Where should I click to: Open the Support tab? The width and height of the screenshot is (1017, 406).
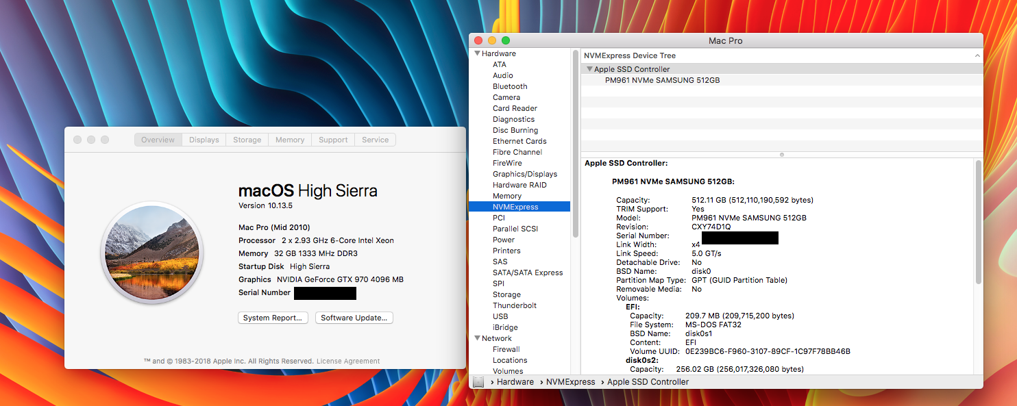coord(333,140)
